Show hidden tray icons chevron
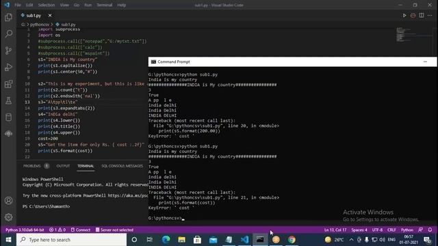This screenshot has height=246, width=438. [351, 240]
